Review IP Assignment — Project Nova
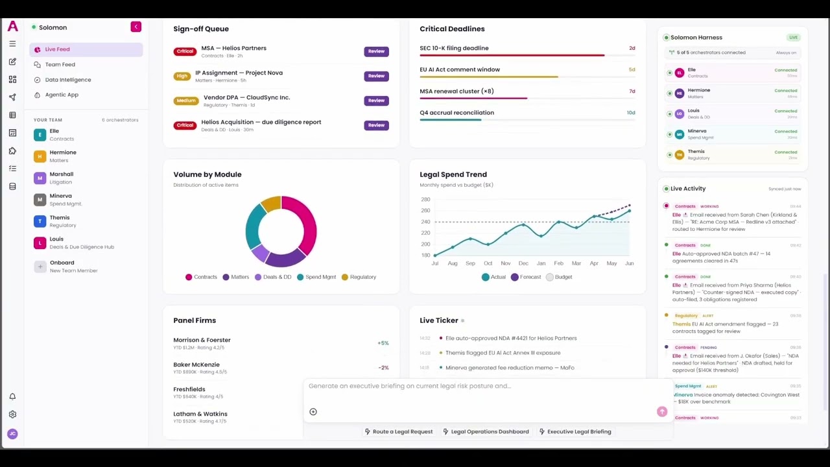Image resolution: width=830 pixels, height=467 pixels. tap(376, 76)
